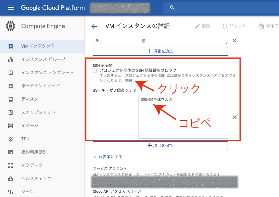The height and width of the screenshot is (197, 279).
Task: Click the 単一テナントノード icon
Action: 11,86
